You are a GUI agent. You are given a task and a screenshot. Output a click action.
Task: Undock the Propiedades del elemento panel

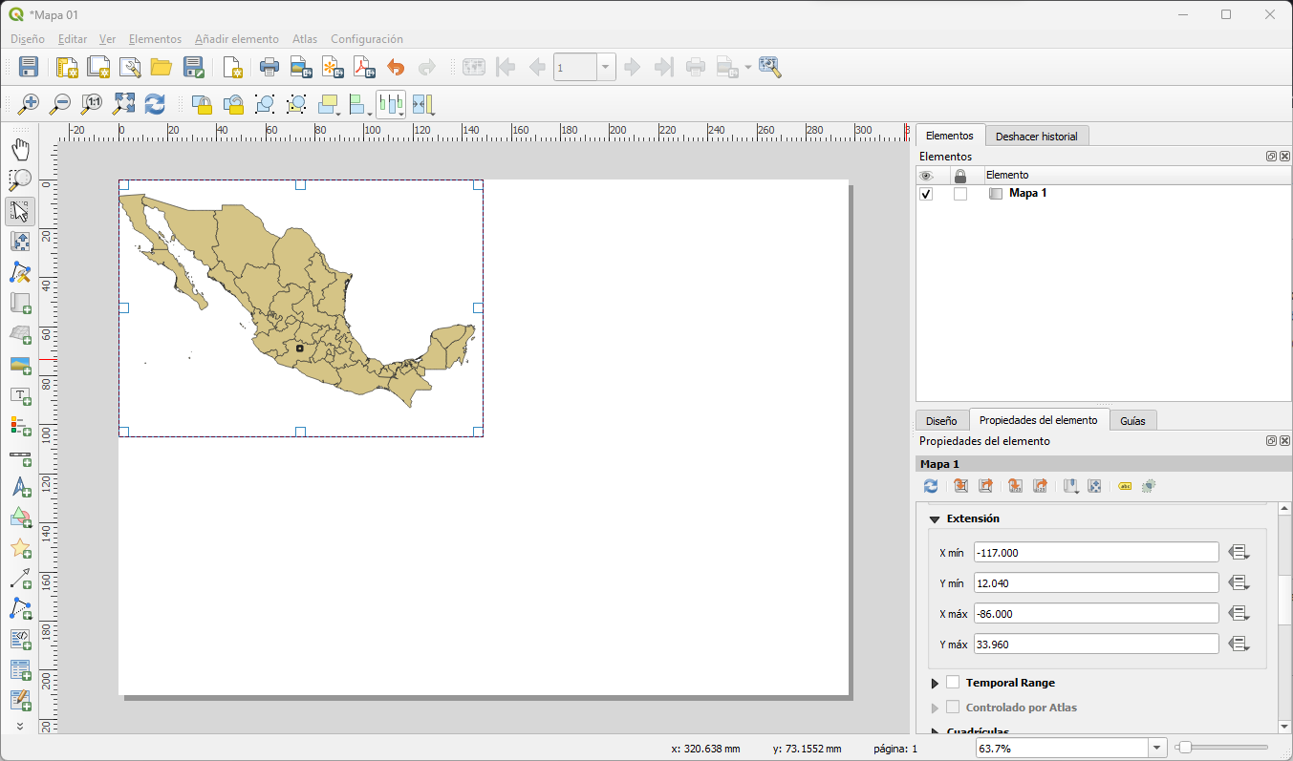pyautogui.click(x=1272, y=441)
